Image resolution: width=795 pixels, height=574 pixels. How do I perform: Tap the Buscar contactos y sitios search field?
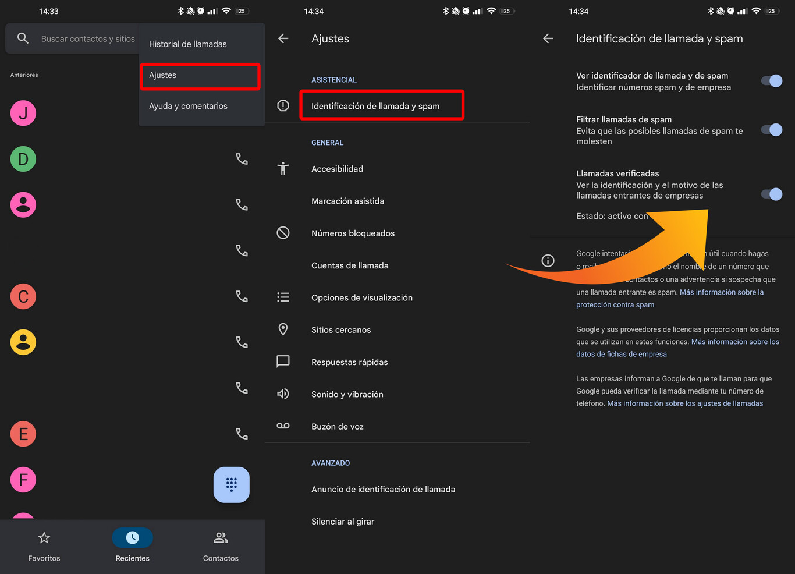(x=73, y=38)
